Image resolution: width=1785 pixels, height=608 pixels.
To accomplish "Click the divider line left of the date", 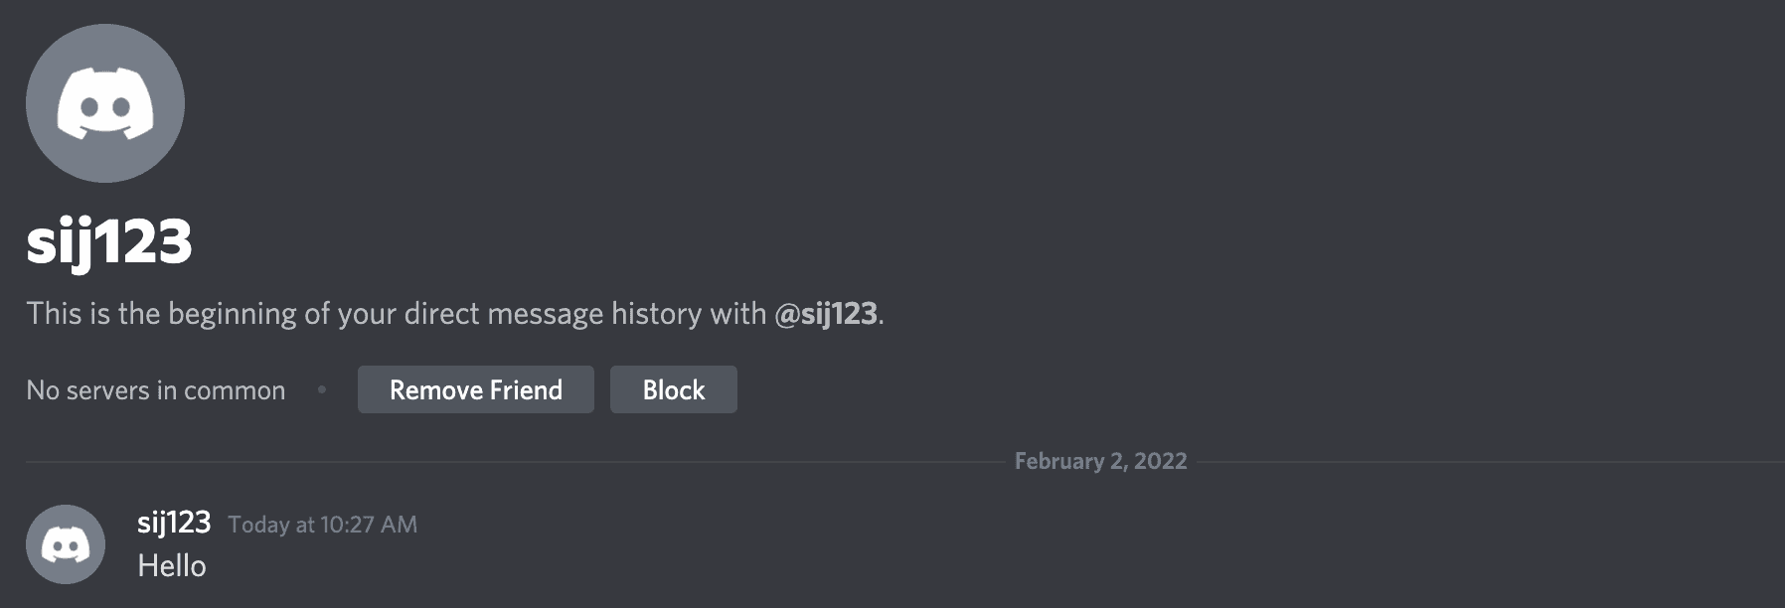I will pyautogui.click(x=516, y=462).
